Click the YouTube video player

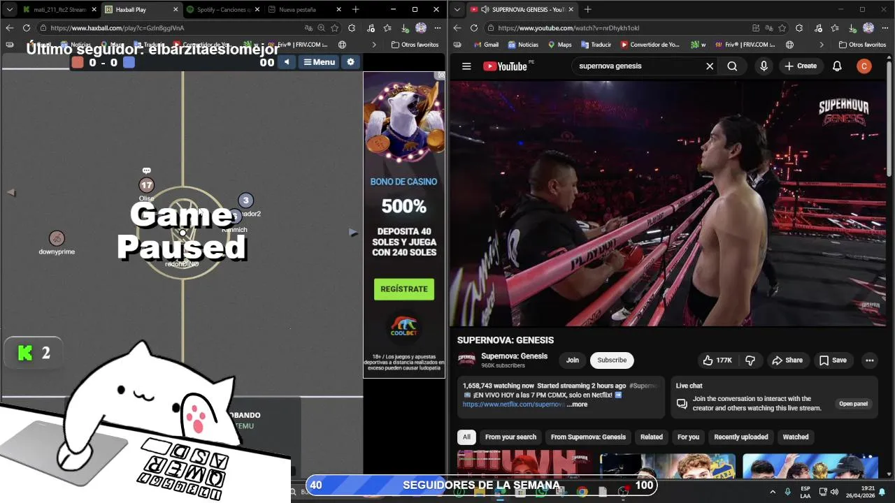(668, 203)
